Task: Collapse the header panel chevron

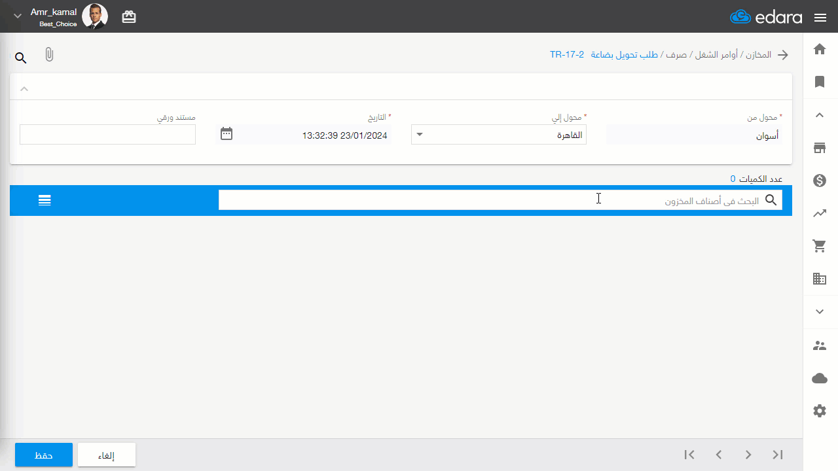Action: coord(24,88)
